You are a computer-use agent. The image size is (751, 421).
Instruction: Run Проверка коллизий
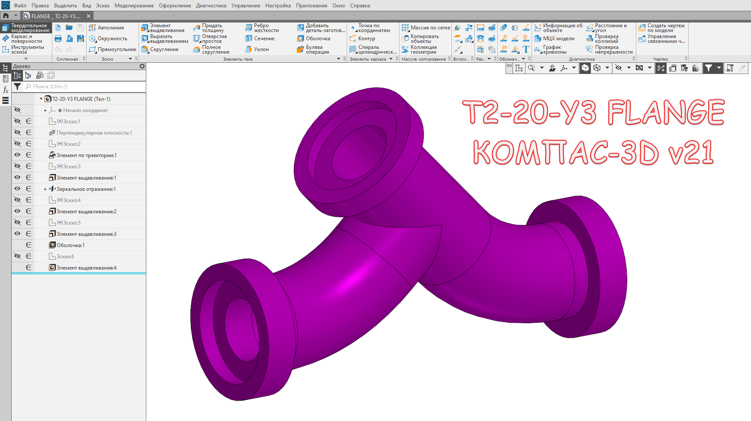tap(609, 38)
